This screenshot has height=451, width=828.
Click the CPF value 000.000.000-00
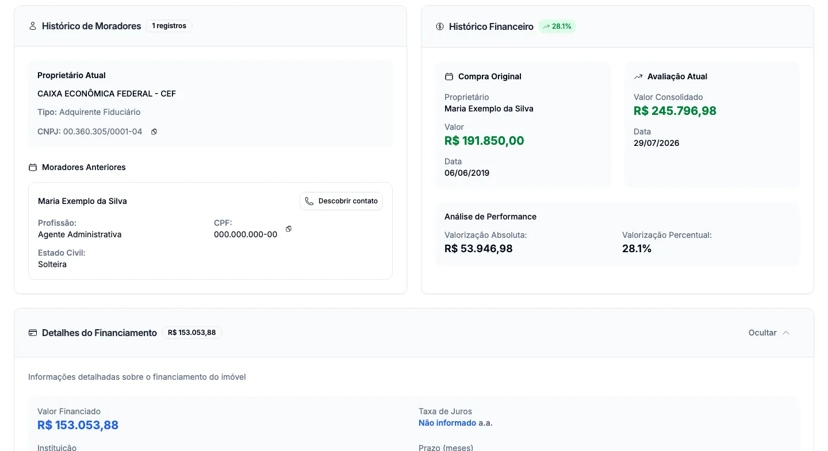pyautogui.click(x=246, y=234)
